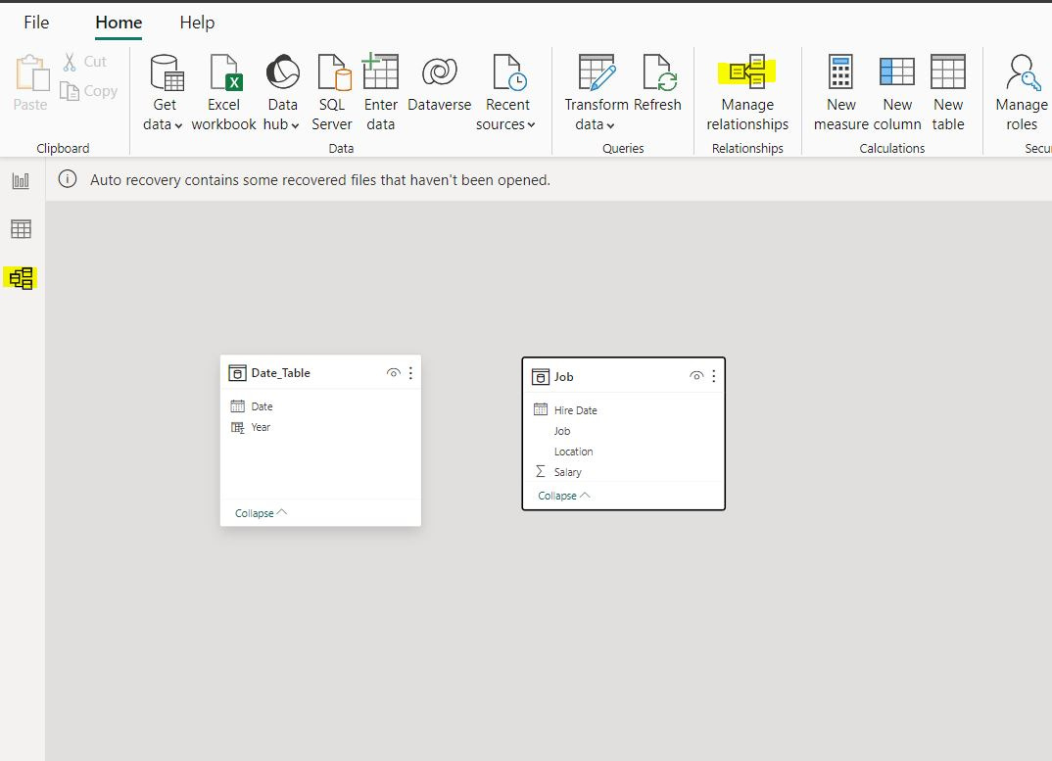1052x761 pixels.
Task: Click calendar icon next to Hire Date
Action: click(x=540, y=409)
